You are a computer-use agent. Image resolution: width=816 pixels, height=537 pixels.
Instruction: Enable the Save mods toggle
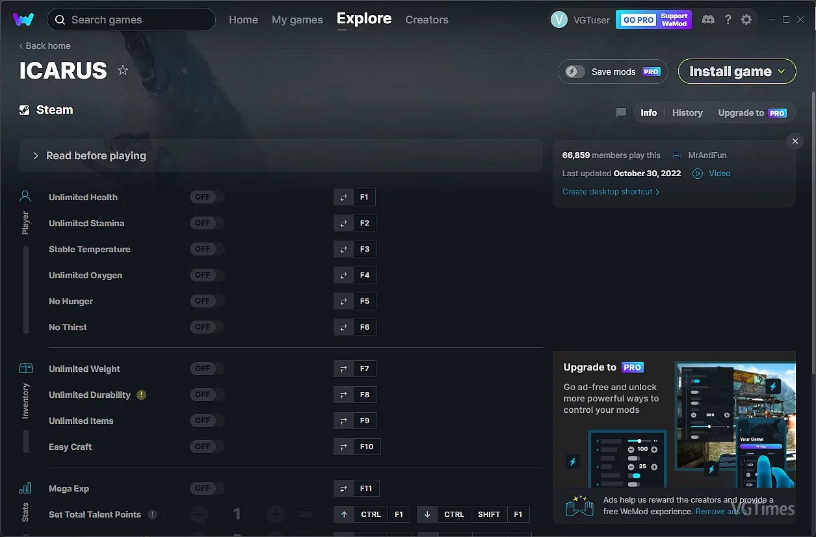[575, 72]
